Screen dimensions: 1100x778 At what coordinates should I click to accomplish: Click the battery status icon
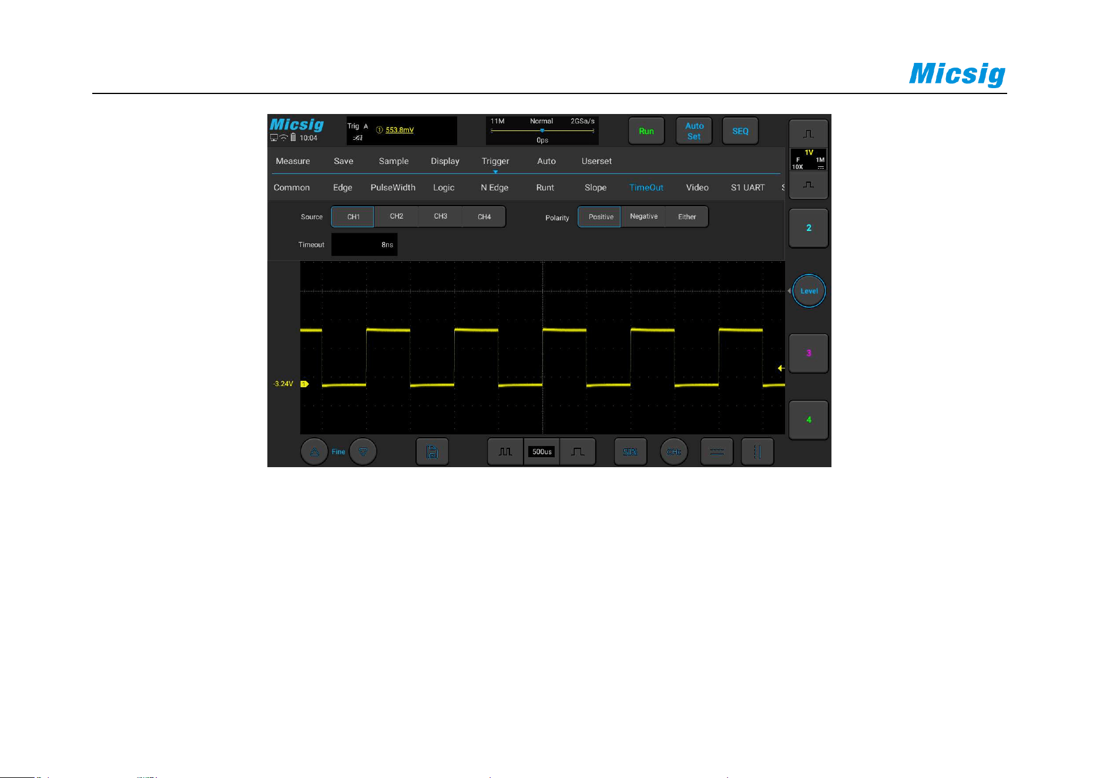pyautogui.click(x=293, y=138)
